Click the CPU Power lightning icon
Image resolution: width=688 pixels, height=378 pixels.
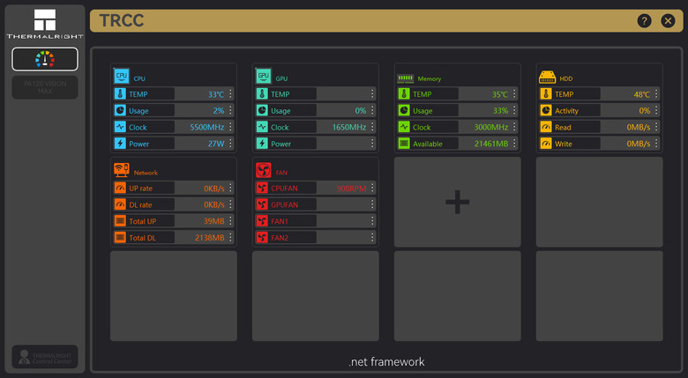120,144
